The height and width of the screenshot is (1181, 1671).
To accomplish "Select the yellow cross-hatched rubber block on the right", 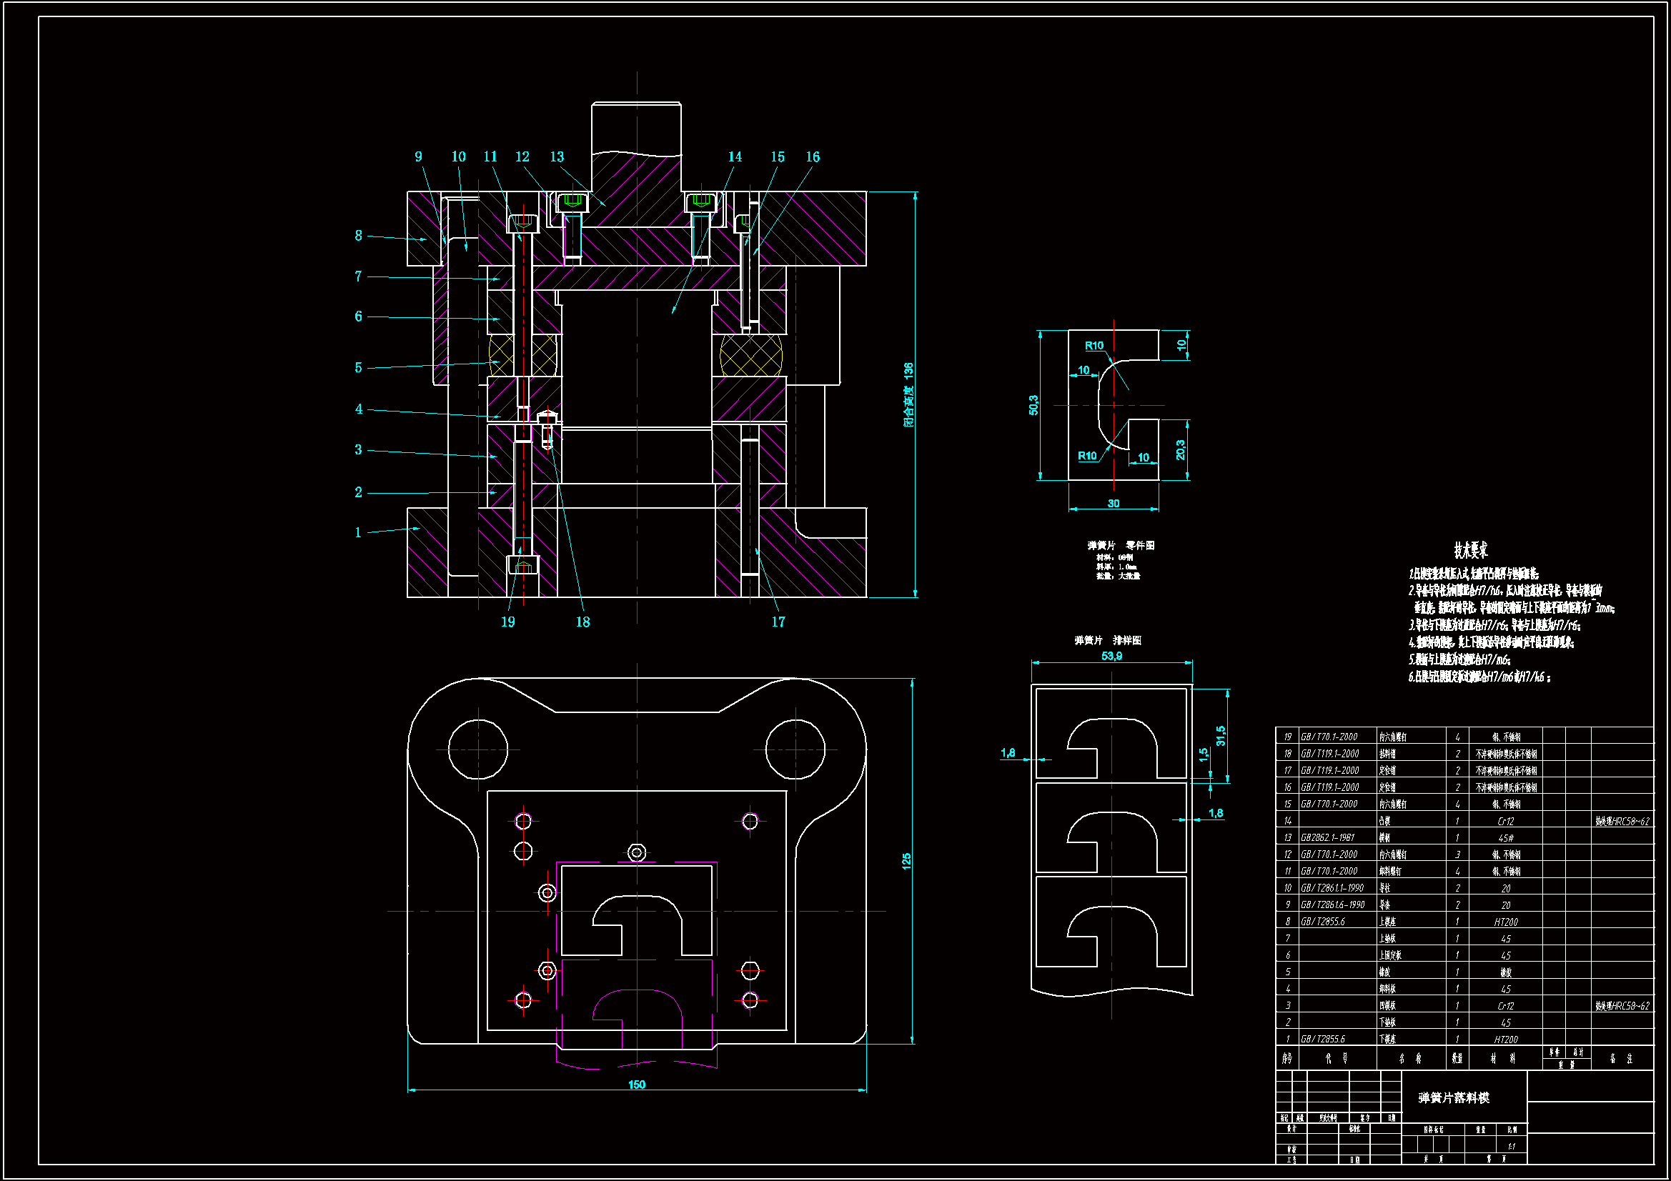I will click(x=750, y=356).
